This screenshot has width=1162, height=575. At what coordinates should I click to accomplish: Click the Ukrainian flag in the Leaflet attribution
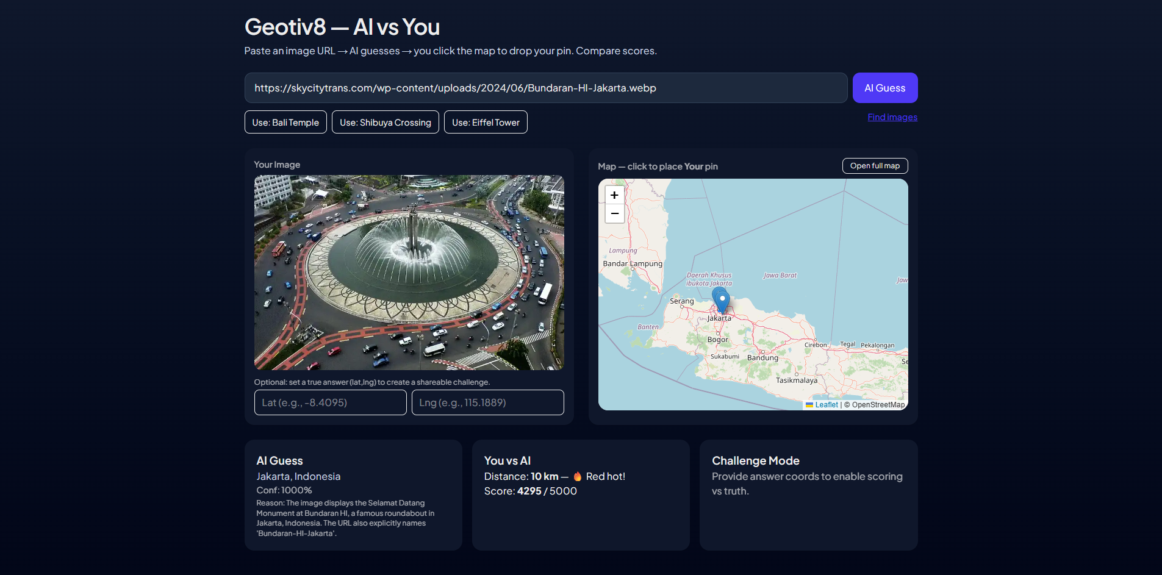tap(809, 404)
